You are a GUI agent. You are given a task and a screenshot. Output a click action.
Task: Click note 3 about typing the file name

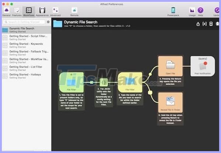point(130,99)
